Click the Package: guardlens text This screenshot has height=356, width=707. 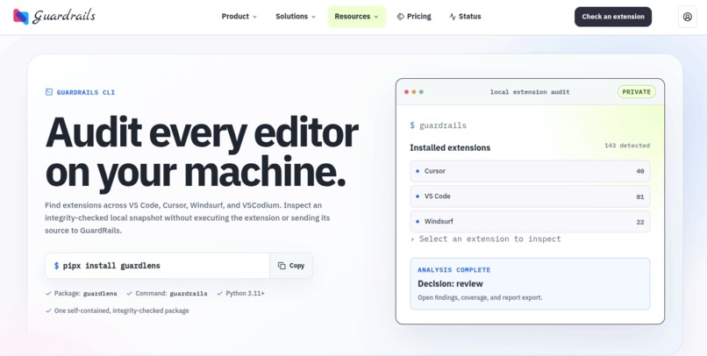[x=86, y=294]
